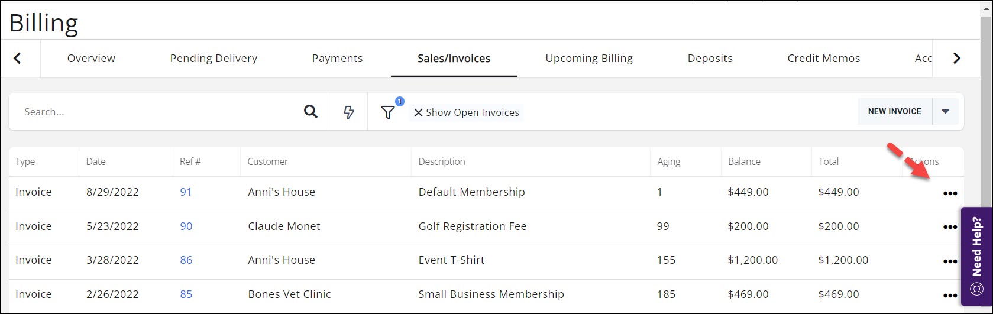Sort the table by the Aging column header
The height and width of the screenshot is (314, 993).
(x=669, y=161)
